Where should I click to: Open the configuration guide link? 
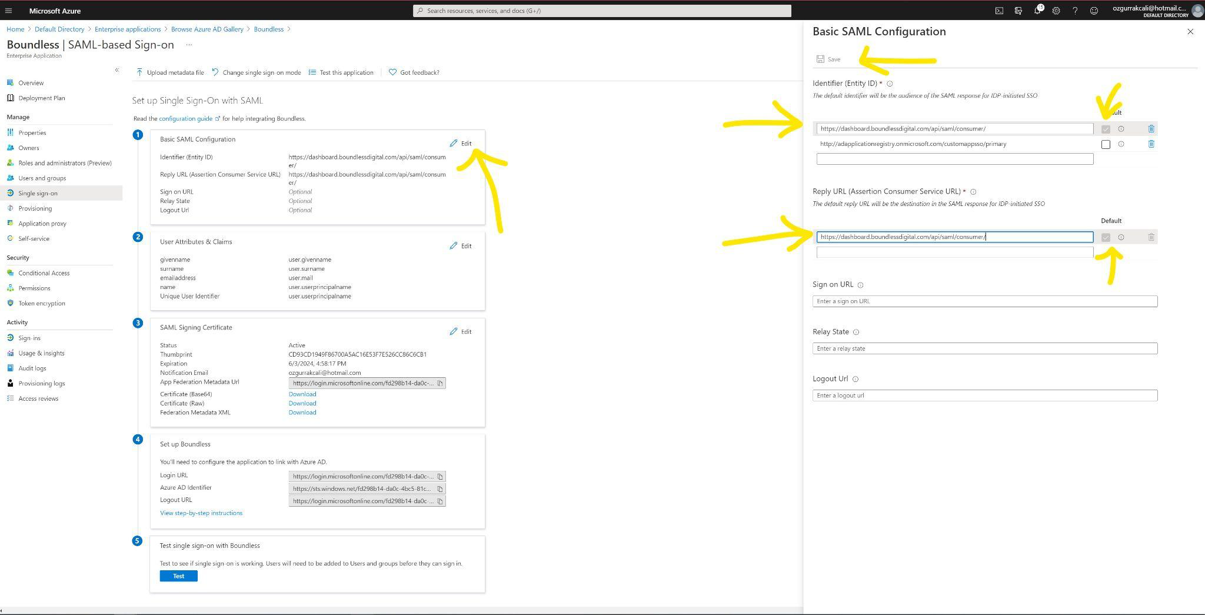tap(189, 118)
